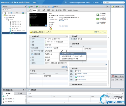Maximize the Tags portlet
The image size is (126, 106).
click(67, 71)
